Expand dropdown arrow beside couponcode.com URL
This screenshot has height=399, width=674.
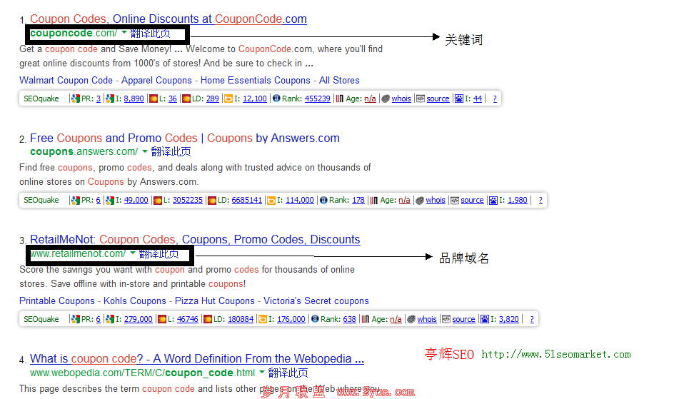[124, 32]
